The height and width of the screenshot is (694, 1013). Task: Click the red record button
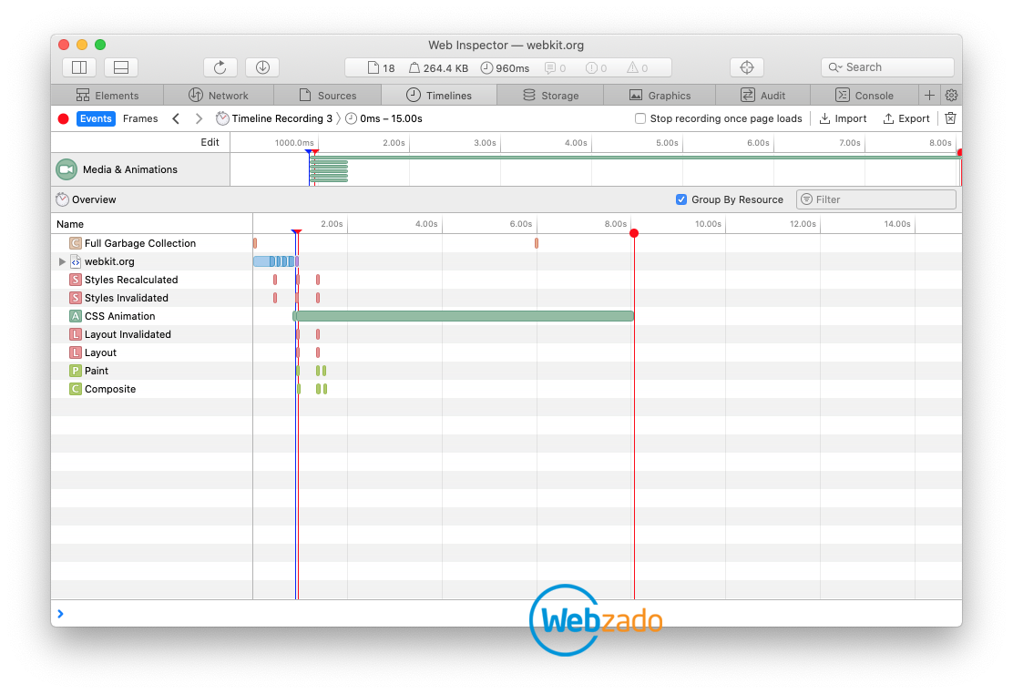coord(64,119)
